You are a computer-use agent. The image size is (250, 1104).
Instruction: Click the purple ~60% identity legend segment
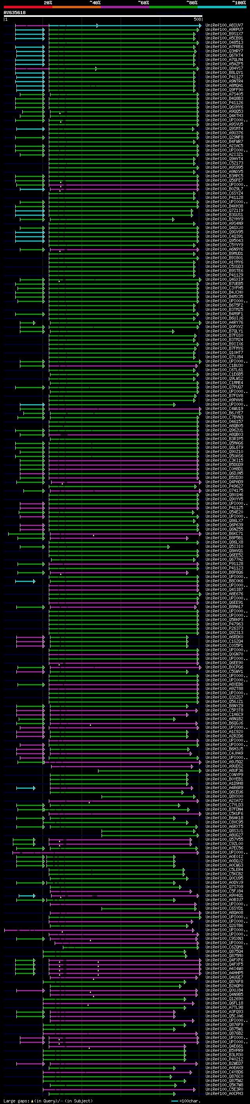click(125, 7)
